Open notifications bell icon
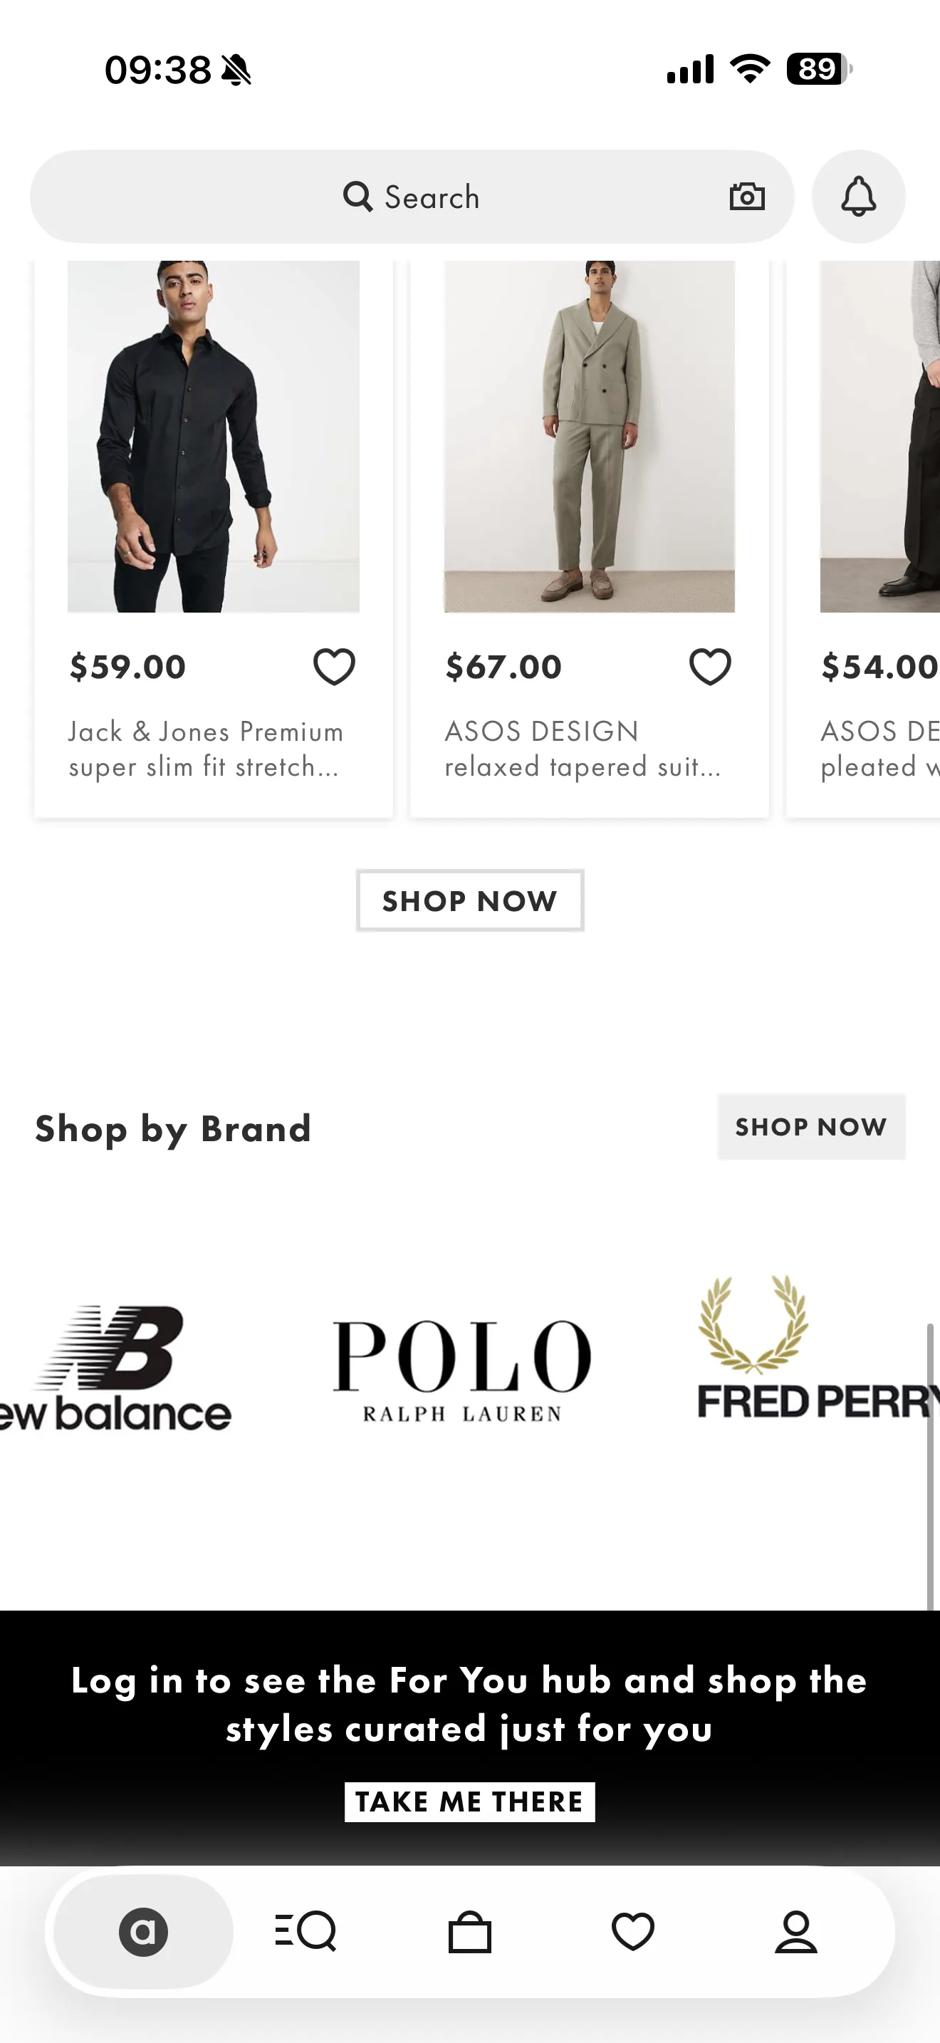Viewport: 940px width, 2043px height. [858, 197]
